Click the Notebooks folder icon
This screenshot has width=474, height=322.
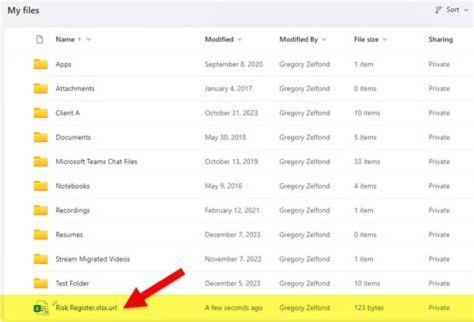(x=41, y=186)
